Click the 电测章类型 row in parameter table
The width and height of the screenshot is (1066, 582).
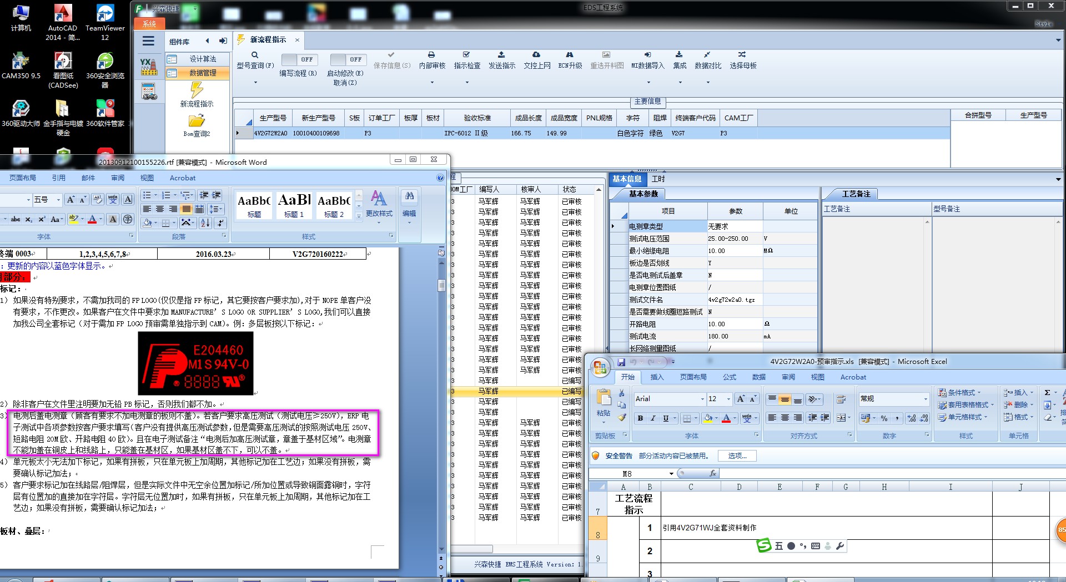[x=713, y=226]
